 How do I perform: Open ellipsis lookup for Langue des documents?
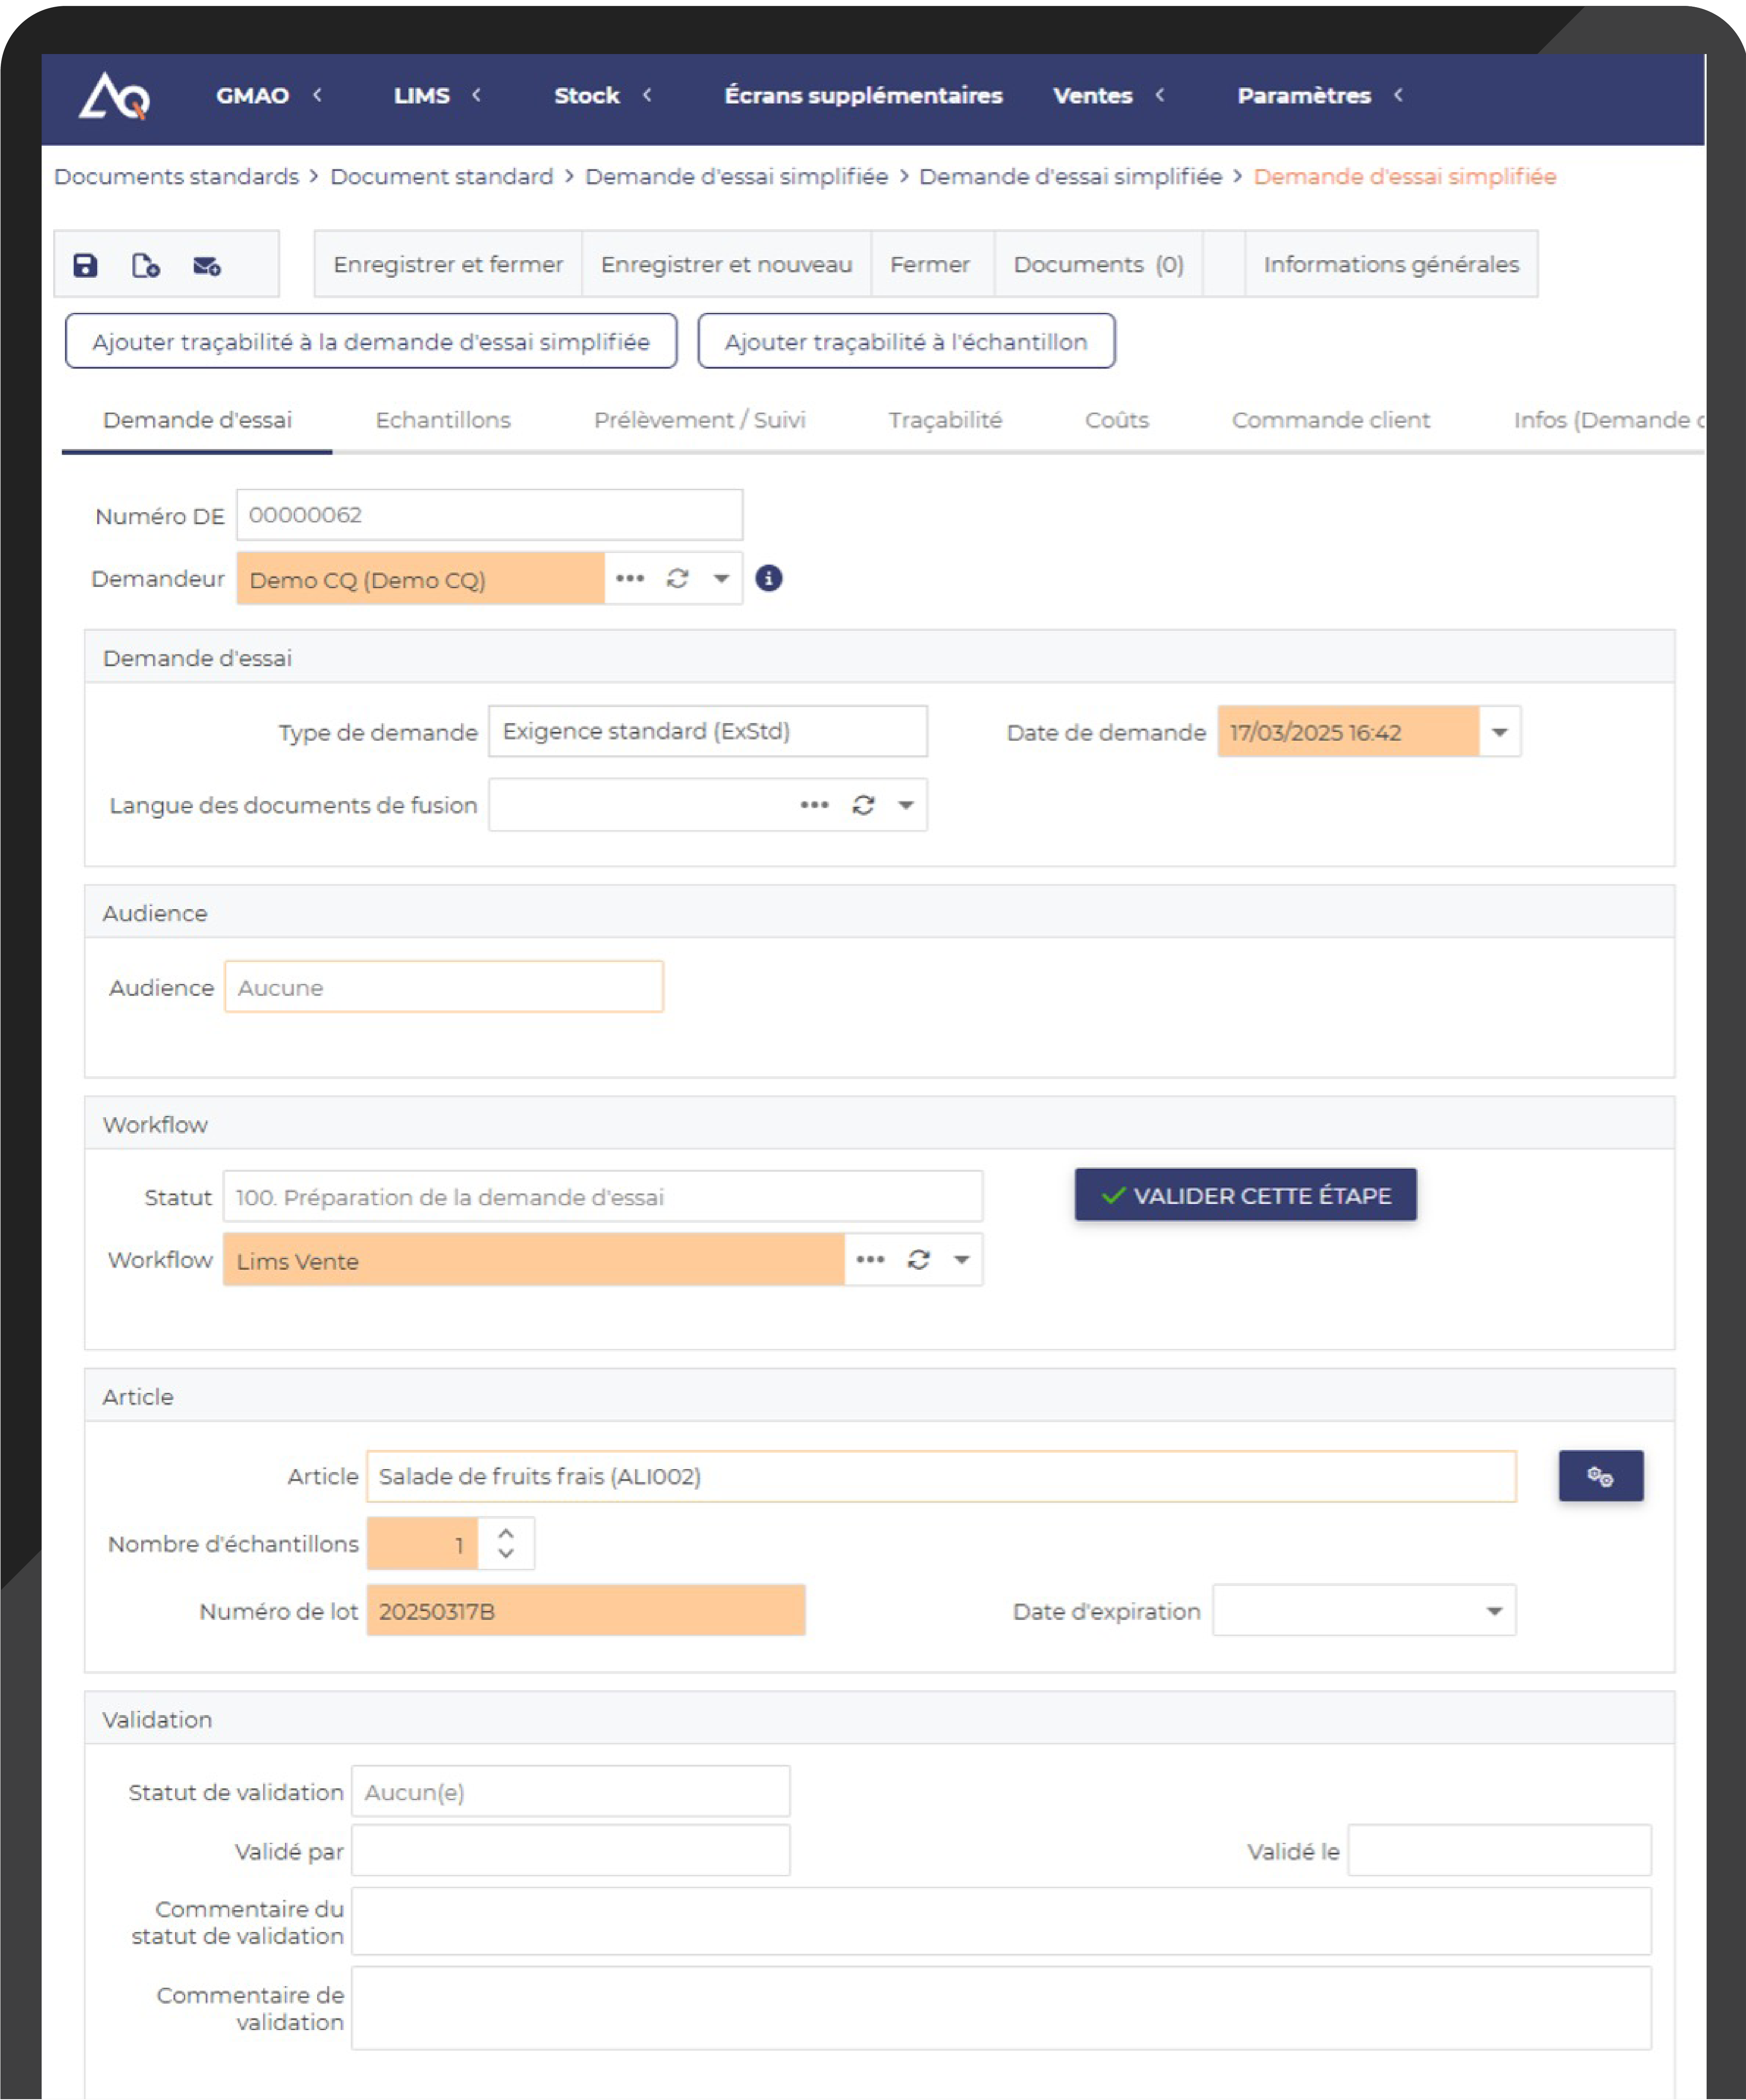pyautogui.click(x=814, y=805)
